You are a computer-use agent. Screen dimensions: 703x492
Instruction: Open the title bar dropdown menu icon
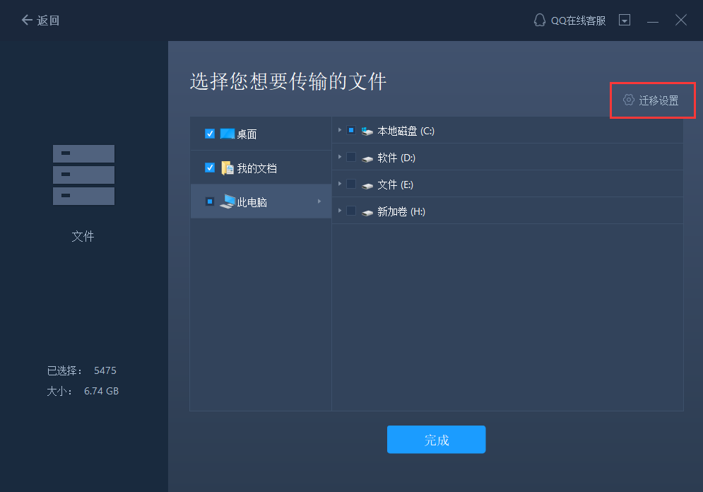625,20
